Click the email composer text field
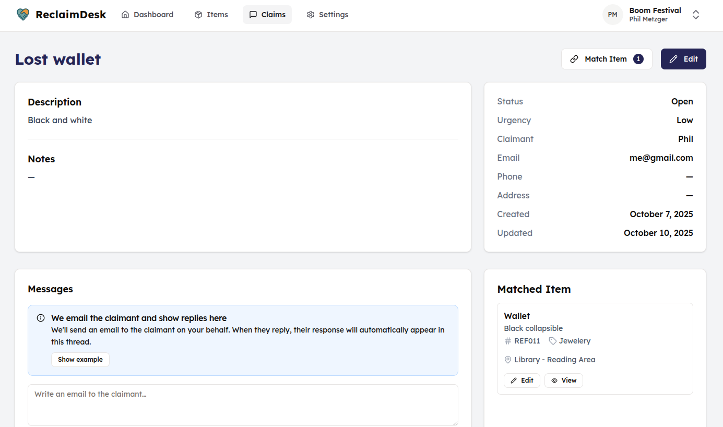The height and width of the screenshot is (427, 723). (x=243, y=405)
